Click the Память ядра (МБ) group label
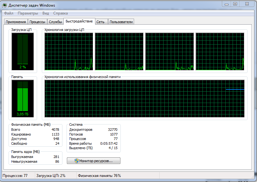Screen dimensions: 257x182 coord(25,152)
